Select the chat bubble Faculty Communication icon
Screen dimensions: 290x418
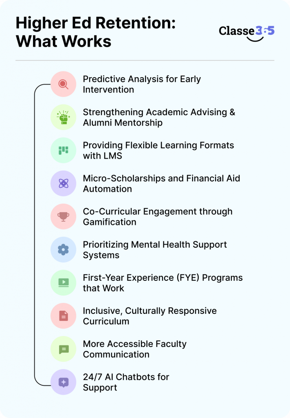(x=63, y=349)
